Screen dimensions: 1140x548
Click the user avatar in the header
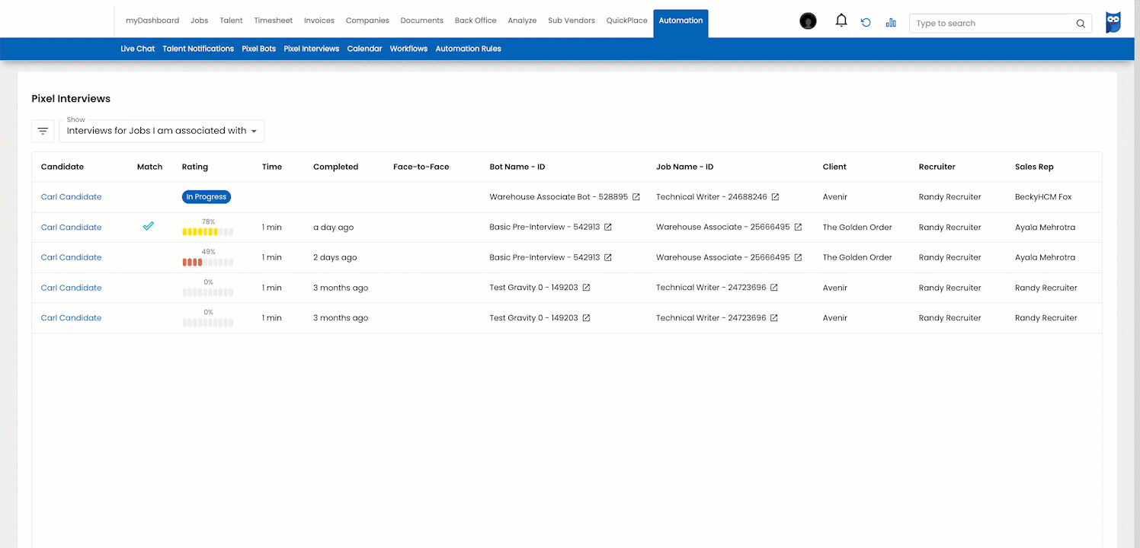809,21
